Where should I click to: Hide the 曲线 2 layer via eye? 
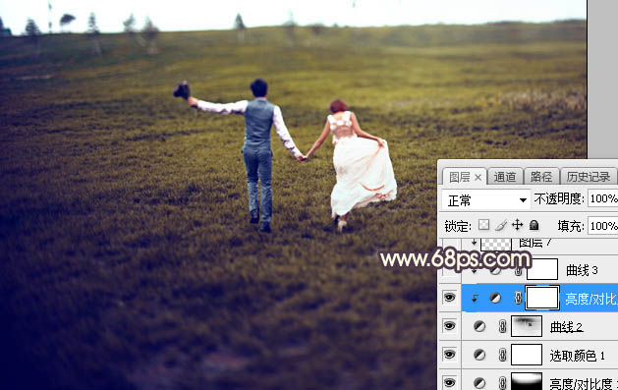pyautogui.click(x=449, y=326)
